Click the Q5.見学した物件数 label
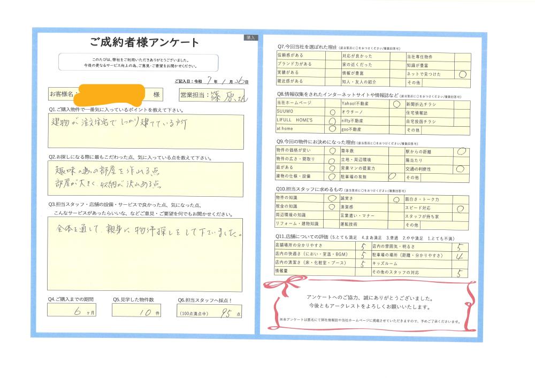535x378 pixels. click(133, 299)
